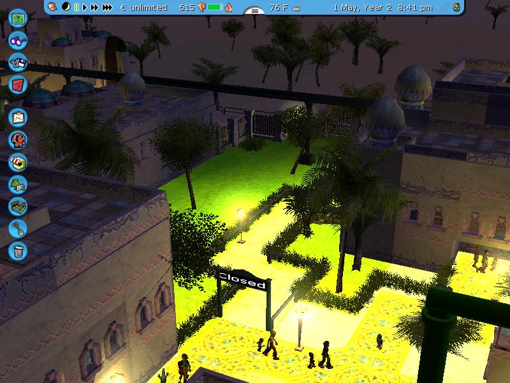Click the '€ unlimited' money display
Image resolution: width=510 pixels, height=383 pixels.
click(x=143, y=8)
